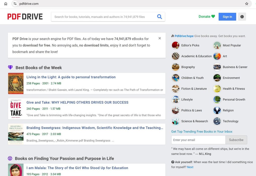The image size is (256, 176).
Task: Open the Give and Take book cover thumbnail
Action: [x=16, y=109]
